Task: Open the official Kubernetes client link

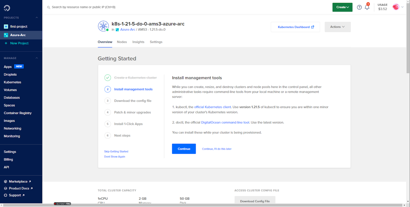Action: (x=213, y=107)
